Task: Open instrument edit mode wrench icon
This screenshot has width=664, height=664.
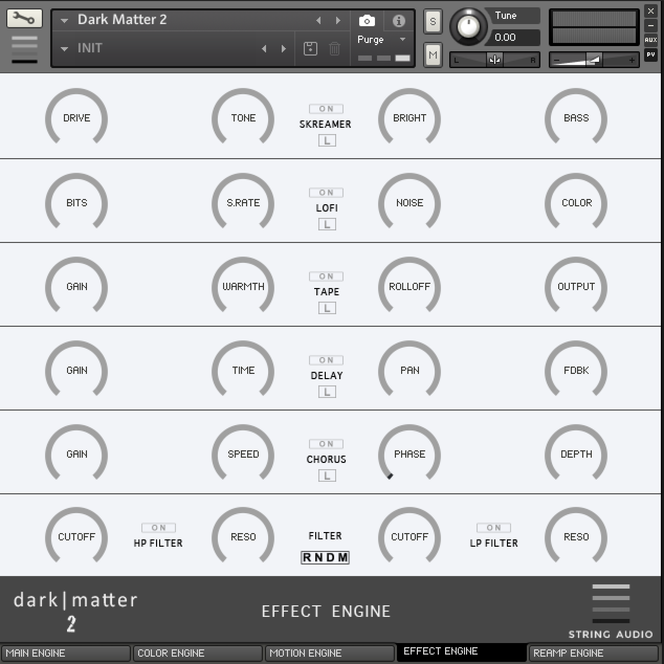Action: pyautogui.click(x=24, y=18)
